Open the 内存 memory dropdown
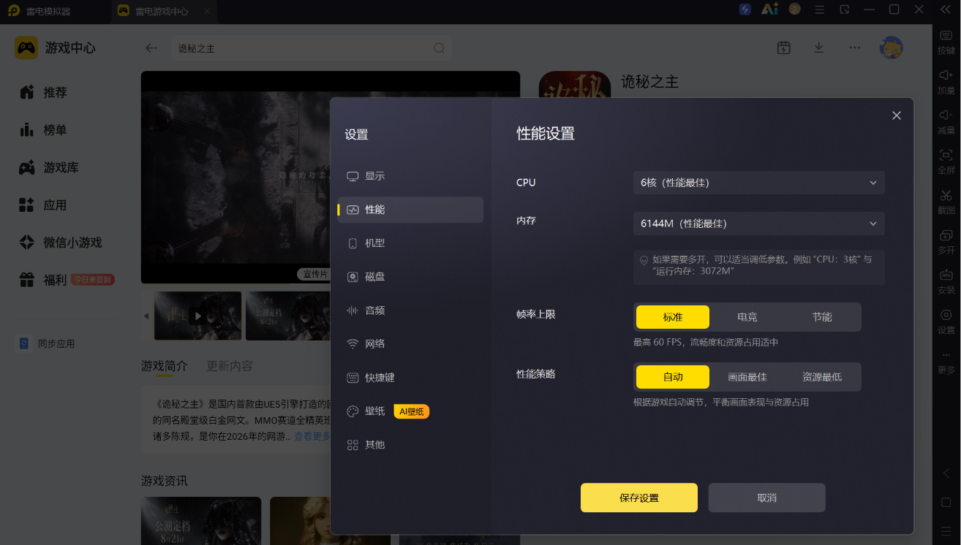Viewport: 961px width, 545px height. 758,224
